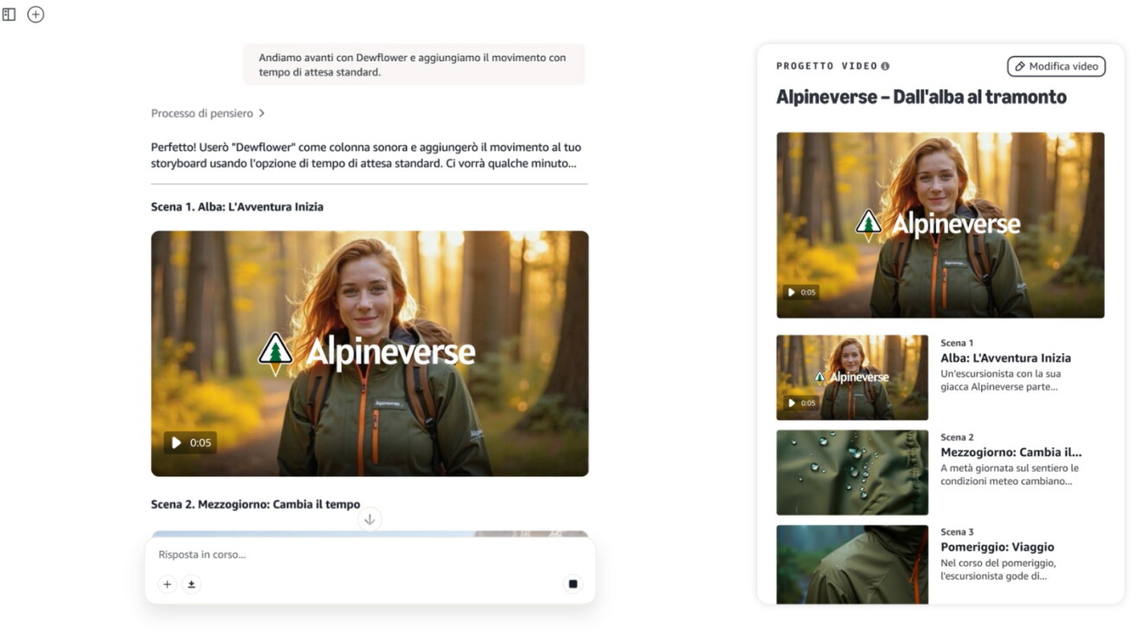Start a new chat with plus circle icon

pyautogui.click(x=35, y=15)
